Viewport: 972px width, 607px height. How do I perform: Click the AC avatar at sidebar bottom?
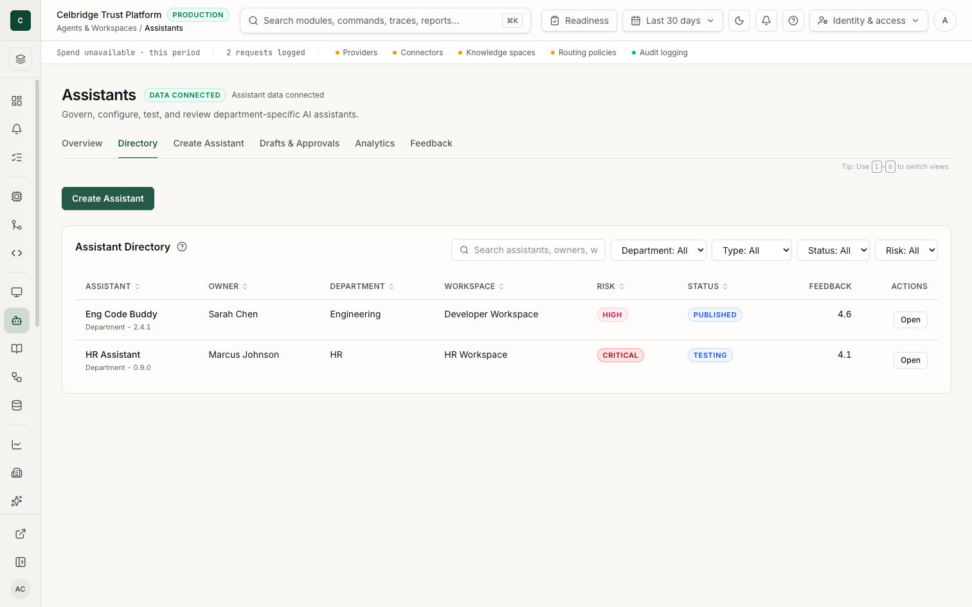pyautogui.click(x=21, y=589)
